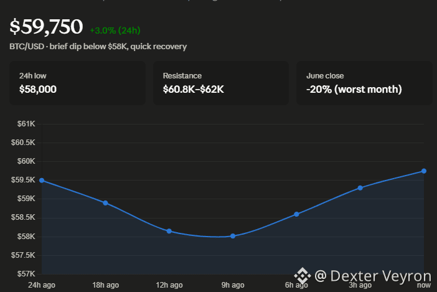
Task: Select the +3.0% (24h) change label
Action: 115,30
